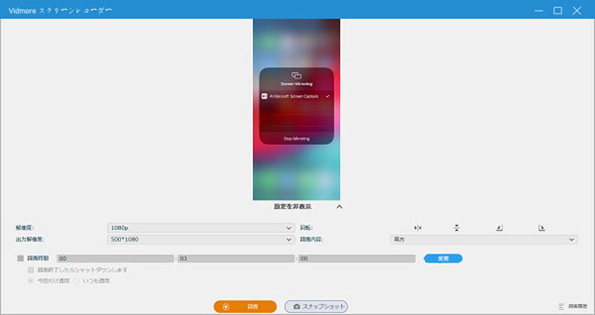Image resolution: width=595 pixels, height=315 pixels.
Task: Select the apply only this time radio
Action: pyautogui.click(x=30, y=281)
